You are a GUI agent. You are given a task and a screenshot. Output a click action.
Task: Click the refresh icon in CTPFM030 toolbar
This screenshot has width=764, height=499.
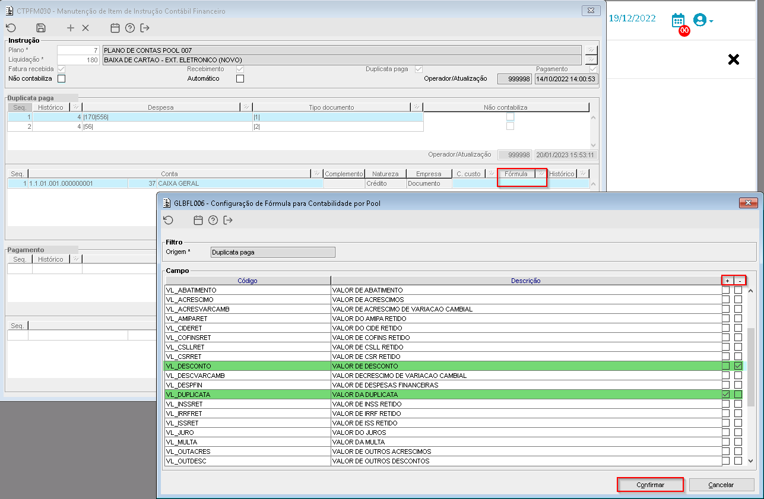pos(11,28)
